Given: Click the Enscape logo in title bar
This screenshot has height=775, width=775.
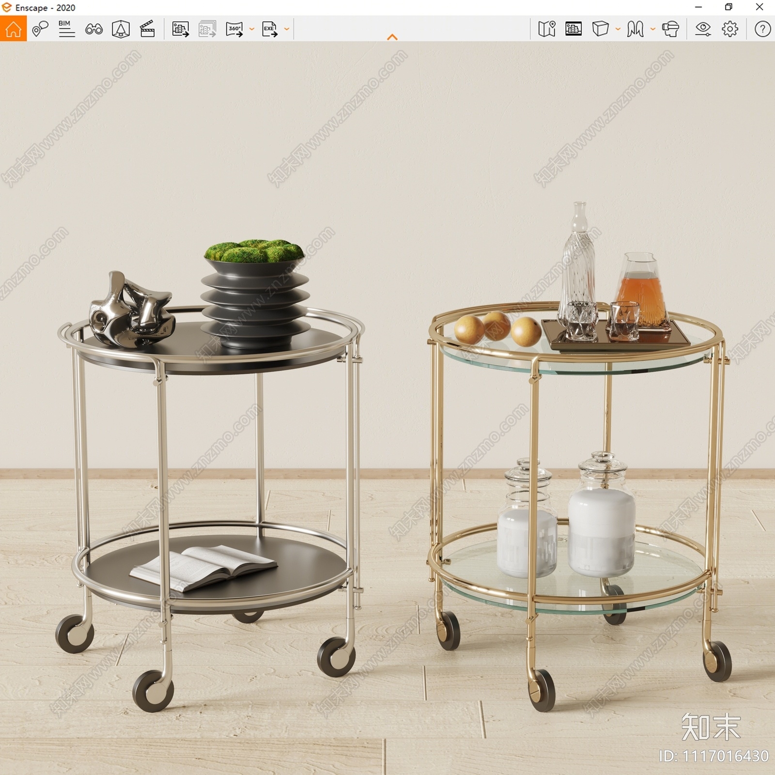Looking at the screenshot, I should 7,7.
